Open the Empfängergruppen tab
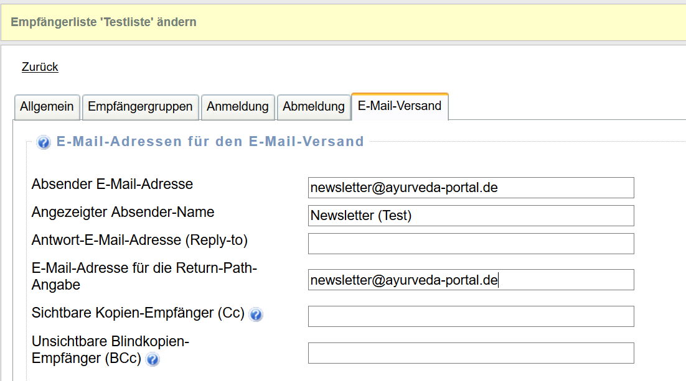 pyautogui.click(x=140, y=107)
